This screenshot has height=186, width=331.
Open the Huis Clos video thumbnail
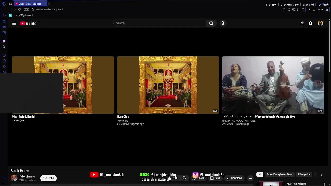pyautogui.click(x=168, y=85)
